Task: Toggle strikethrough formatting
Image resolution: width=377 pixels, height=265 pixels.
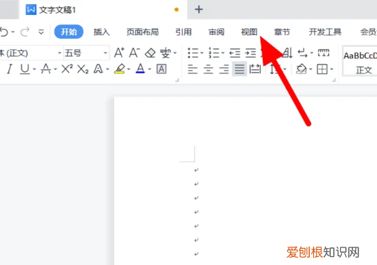Action: [x=46, y=69]
